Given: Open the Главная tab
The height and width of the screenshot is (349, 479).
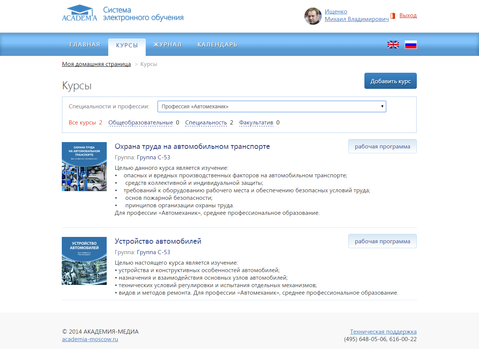Looking at the screenshot, I should coord(85,45).
